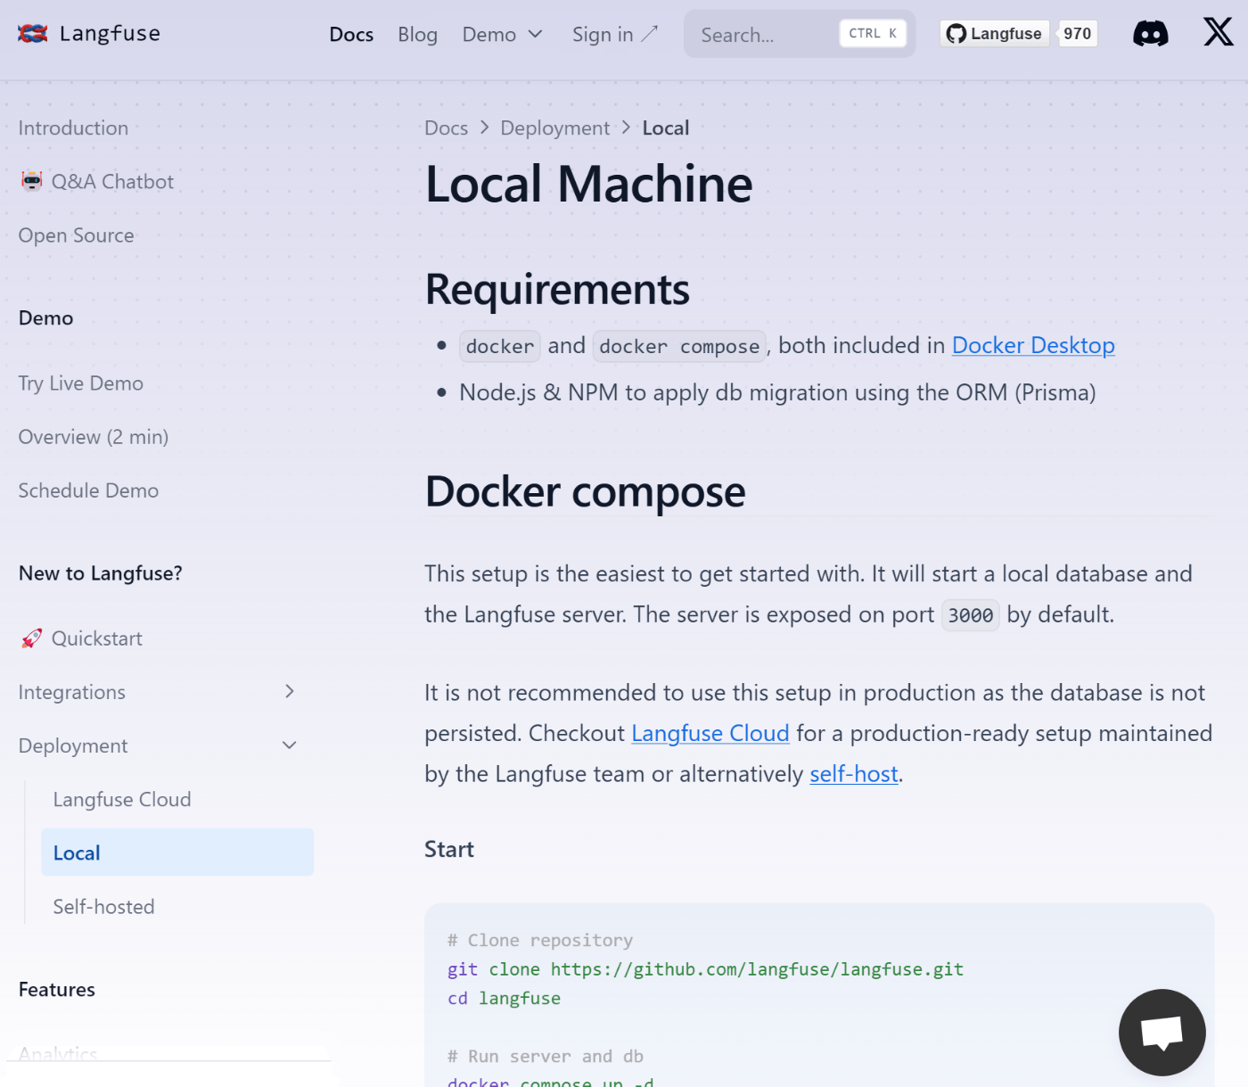The height and width of the screenshot is (1087, 1248).
Task: Click the 'cd langfuse' code line
Action: click(504, 998)
